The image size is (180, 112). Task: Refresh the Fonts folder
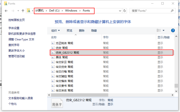124,11
